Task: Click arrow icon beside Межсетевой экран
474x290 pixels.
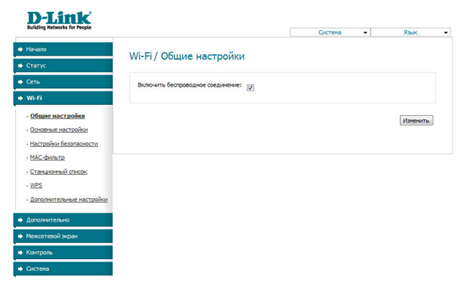Action: tap(20, 236)
